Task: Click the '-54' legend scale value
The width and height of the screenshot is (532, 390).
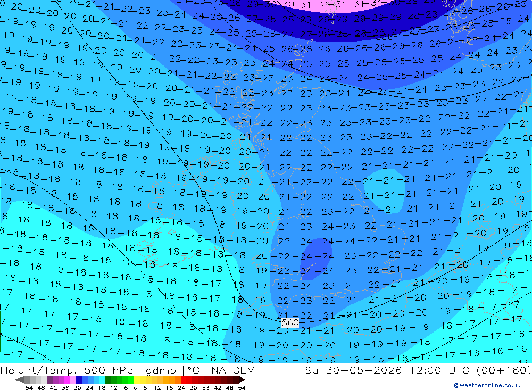Action: click(x=27, y=388)
